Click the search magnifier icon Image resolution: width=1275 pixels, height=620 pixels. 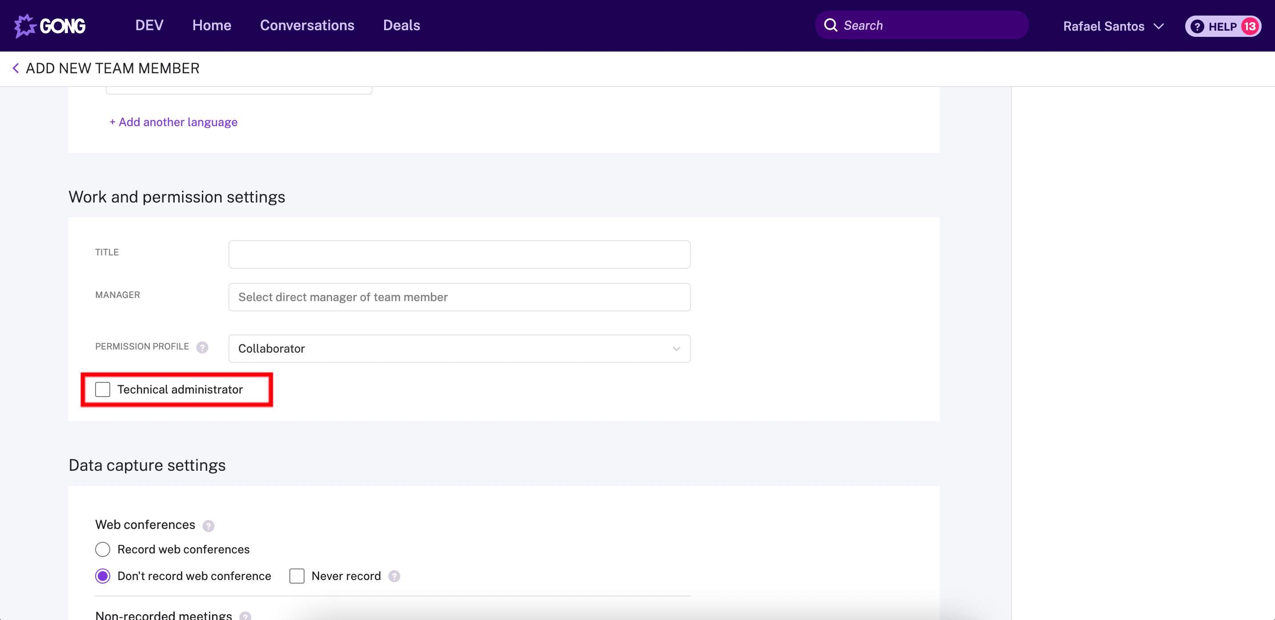pos(830,26)
